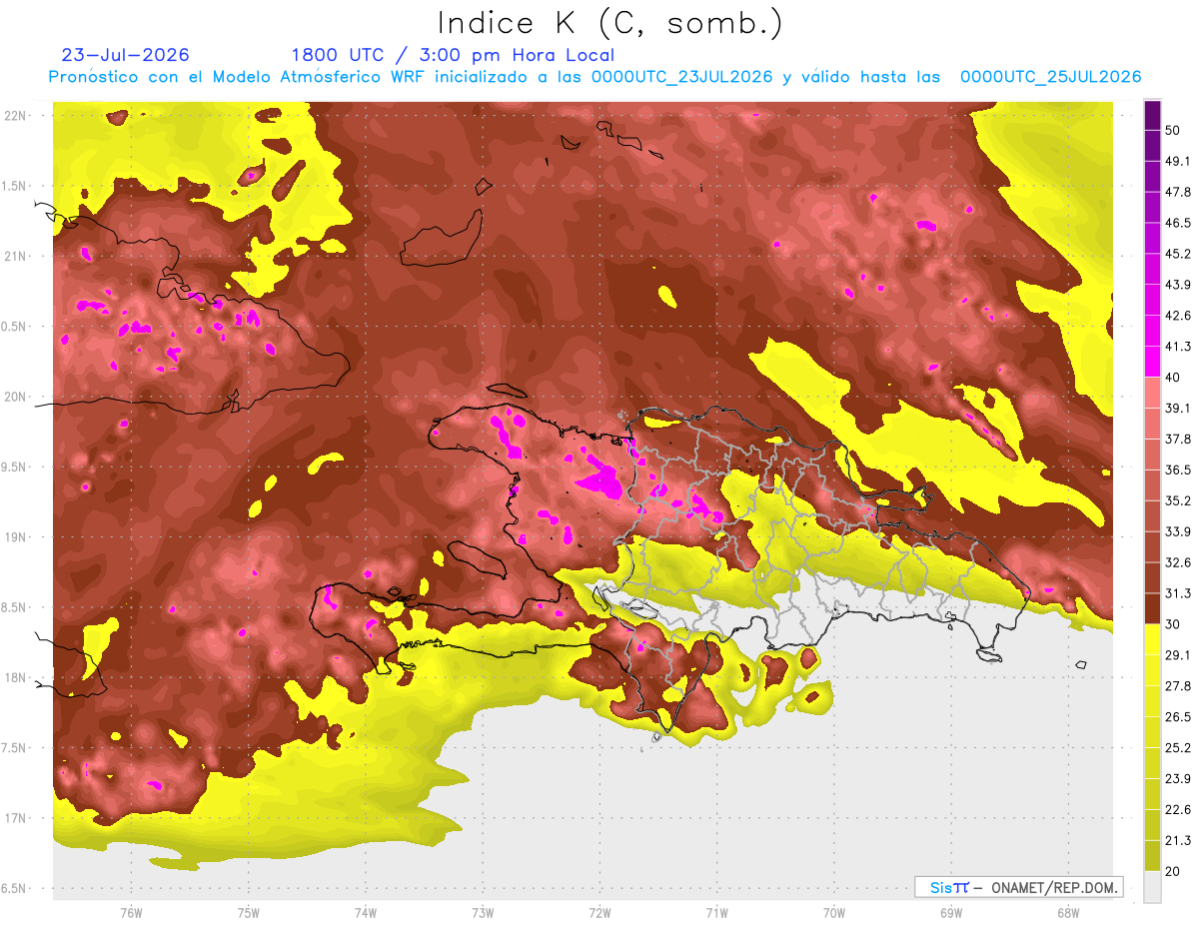Click the color scale value "25.2"
This screenshot has width=1199, height=926.
tap(1178, 747)
